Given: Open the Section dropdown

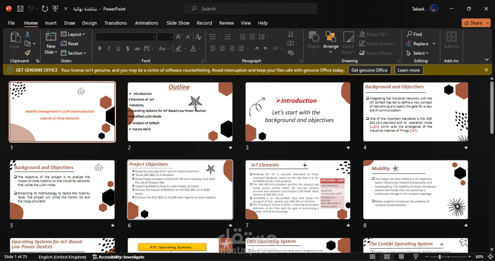Looking at the screenshot, I should click(73, 53).
